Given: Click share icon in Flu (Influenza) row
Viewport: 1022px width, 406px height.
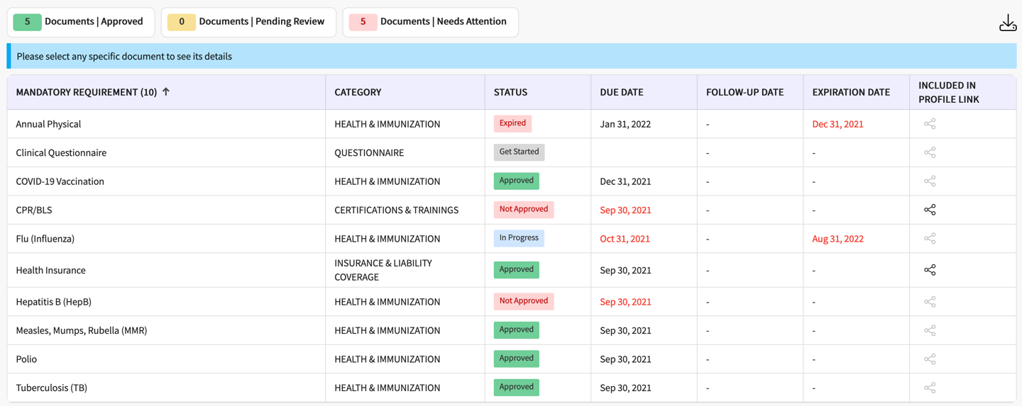Looking at the screenshot, I should pyautogui.click(x=930, y=239).
